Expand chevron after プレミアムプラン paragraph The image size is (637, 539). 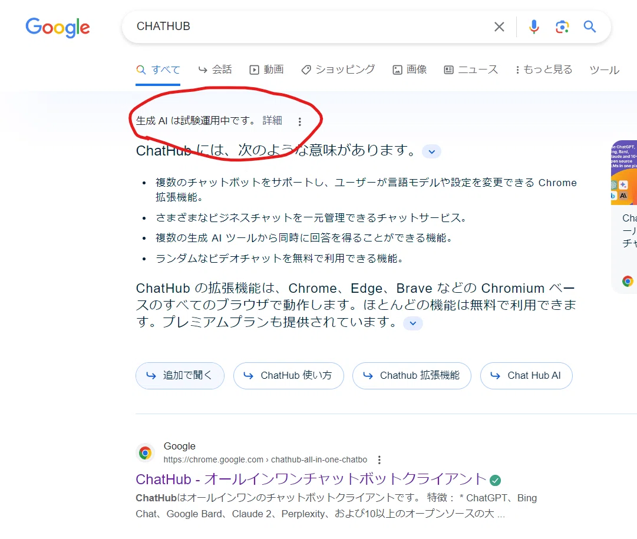click(412, 323)
